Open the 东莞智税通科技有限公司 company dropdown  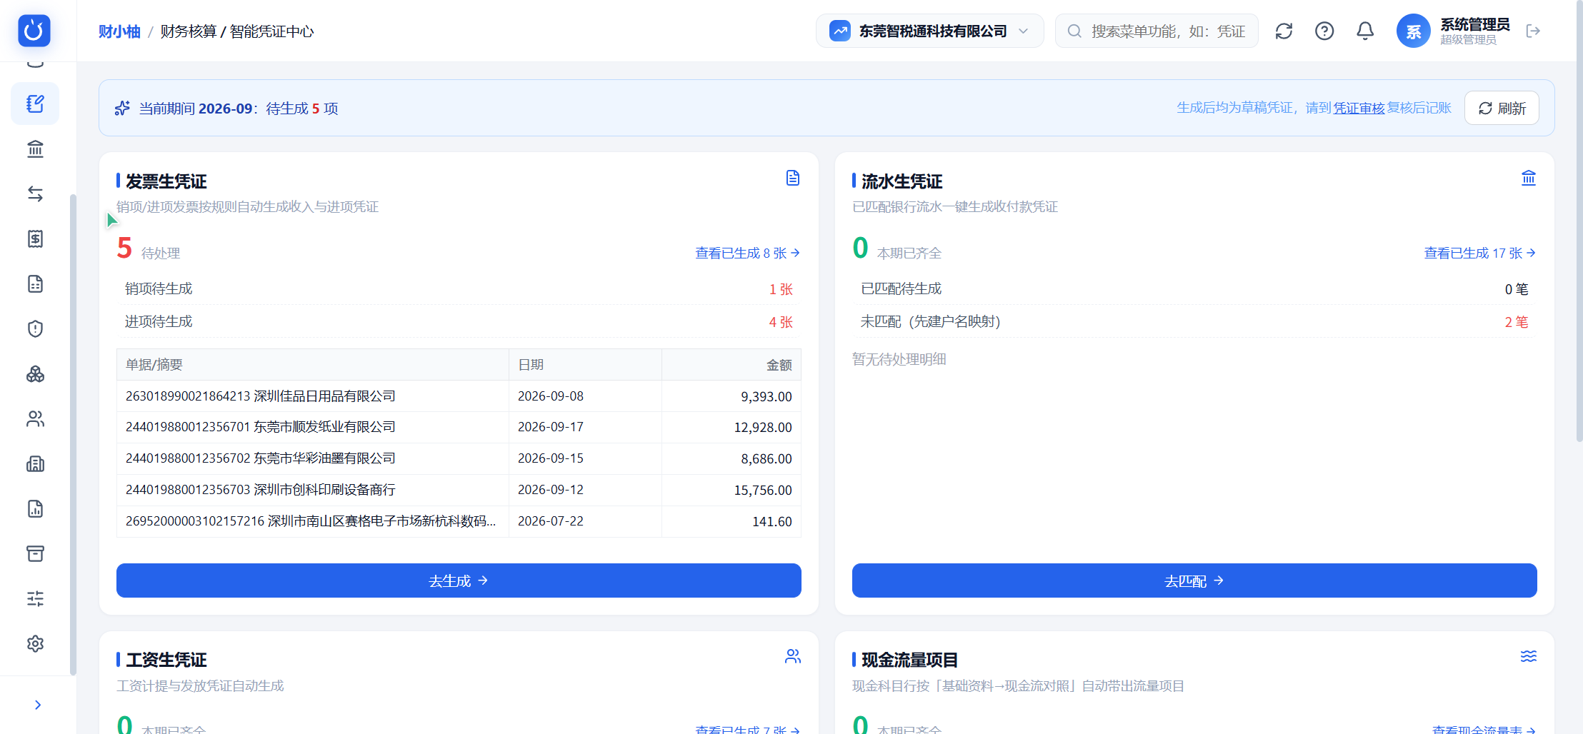pyautogui.click(x=929, y=31)
